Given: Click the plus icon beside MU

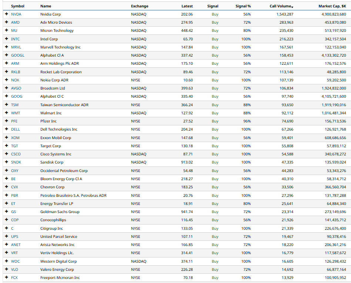Looking at the screenshot, I should tap(6, 30).
